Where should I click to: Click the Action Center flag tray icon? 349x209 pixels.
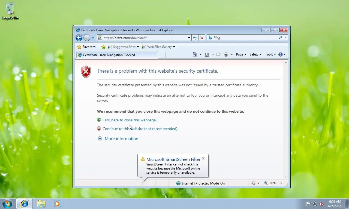[x=308, y=204]
